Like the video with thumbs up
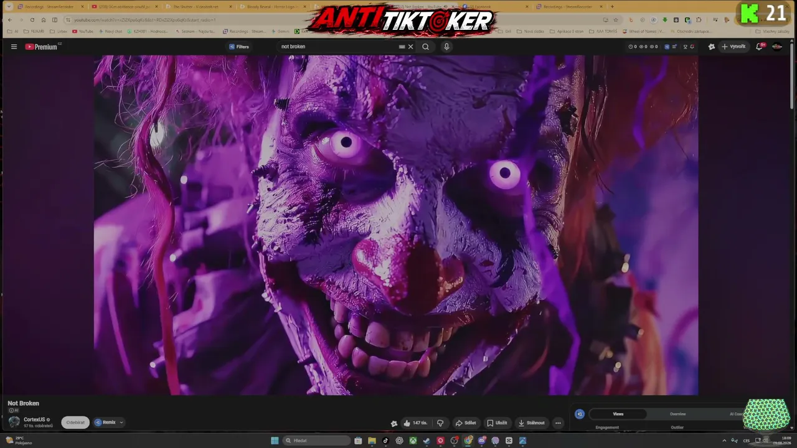 pyautogui.click(x=415, y=423)
